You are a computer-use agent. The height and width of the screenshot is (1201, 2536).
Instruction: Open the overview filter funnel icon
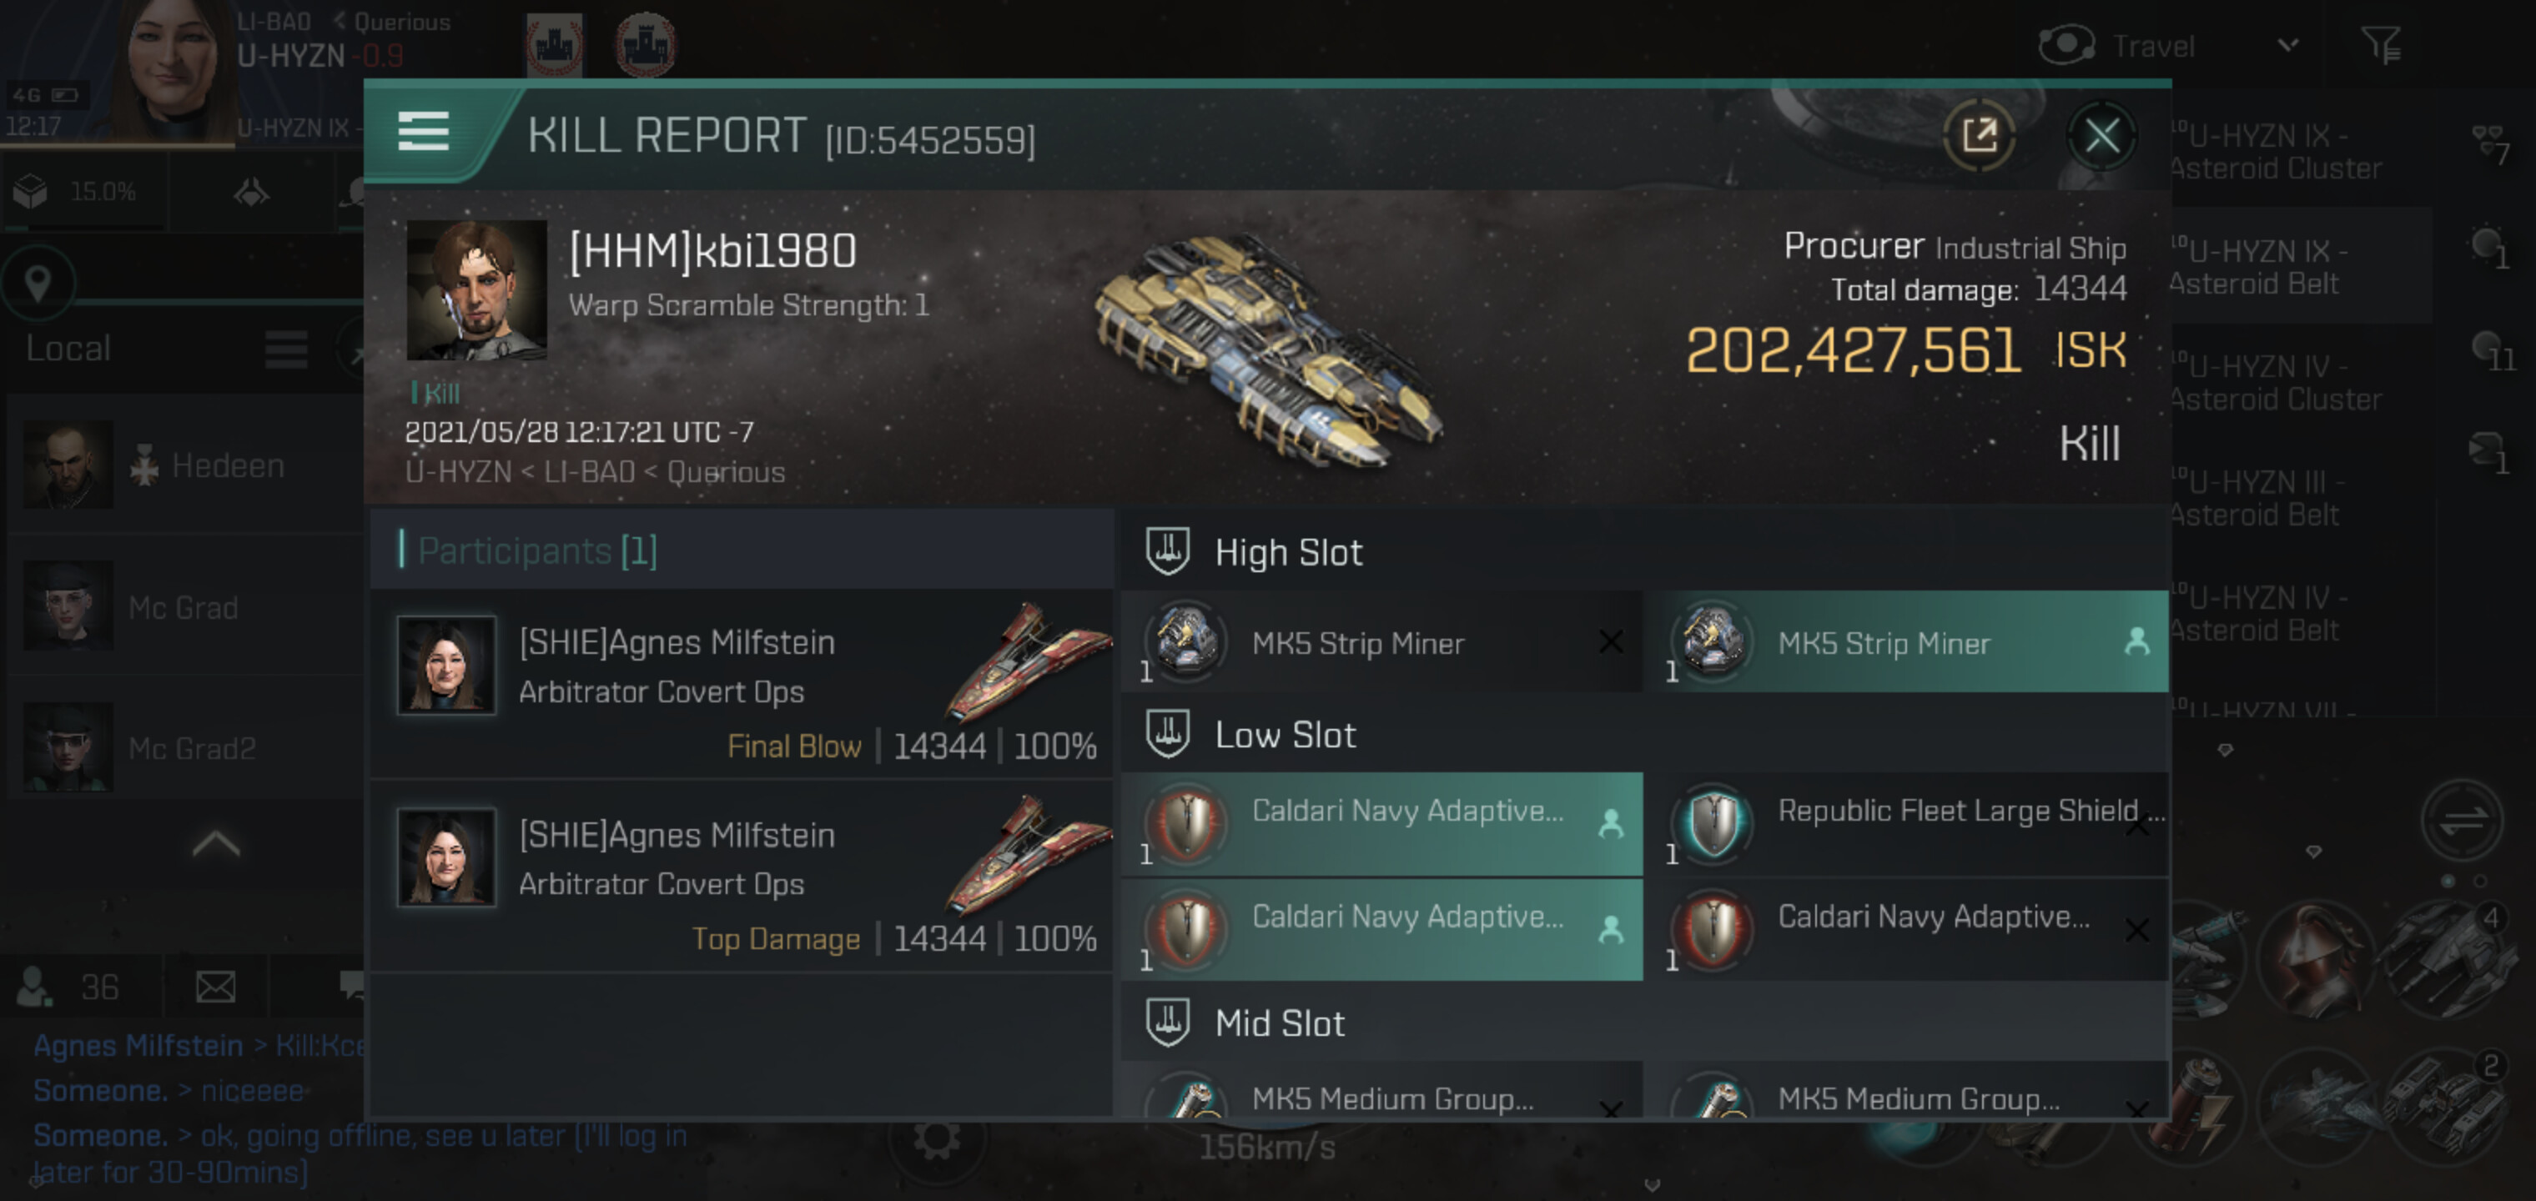tap(2382, 44)
